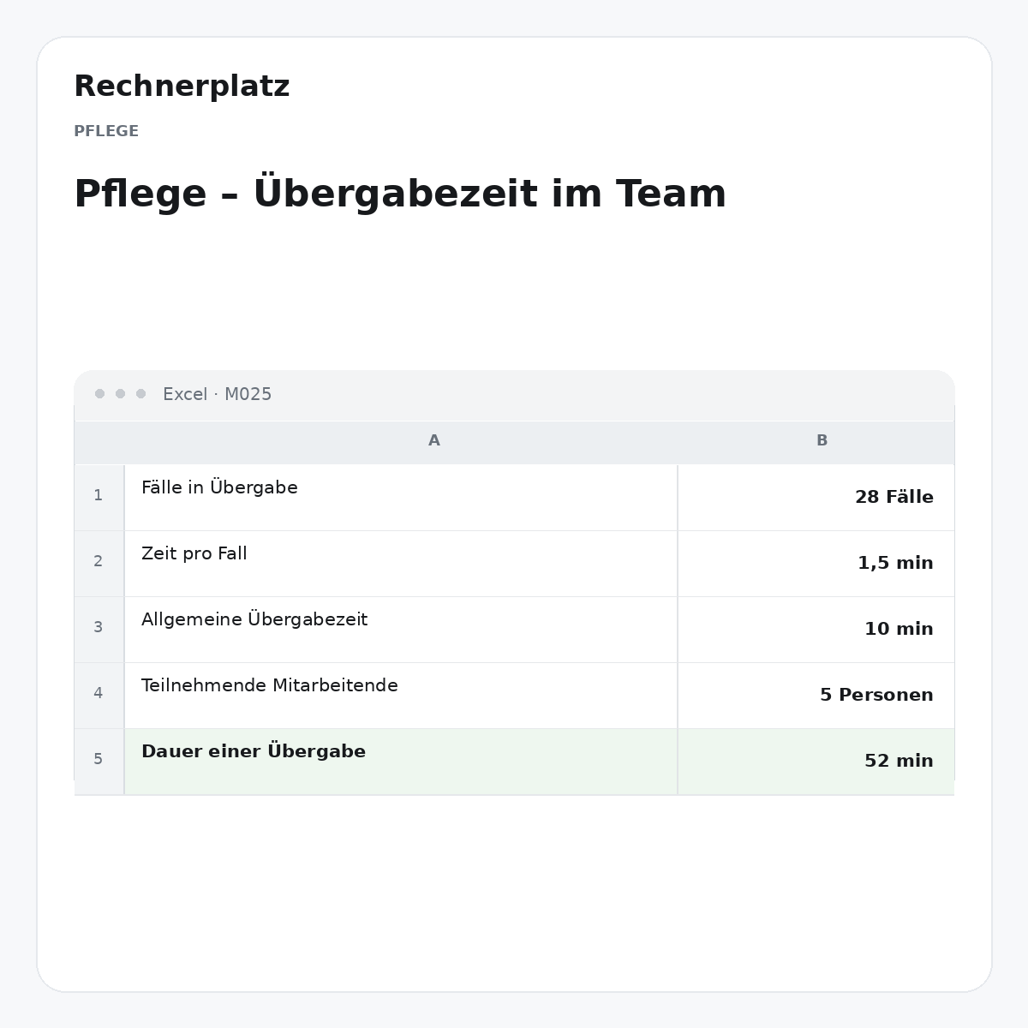Click cell Teilnehmende Mitarbeitende
This screenshot has width=1028, height=1028.
click(x=401, y=696)
